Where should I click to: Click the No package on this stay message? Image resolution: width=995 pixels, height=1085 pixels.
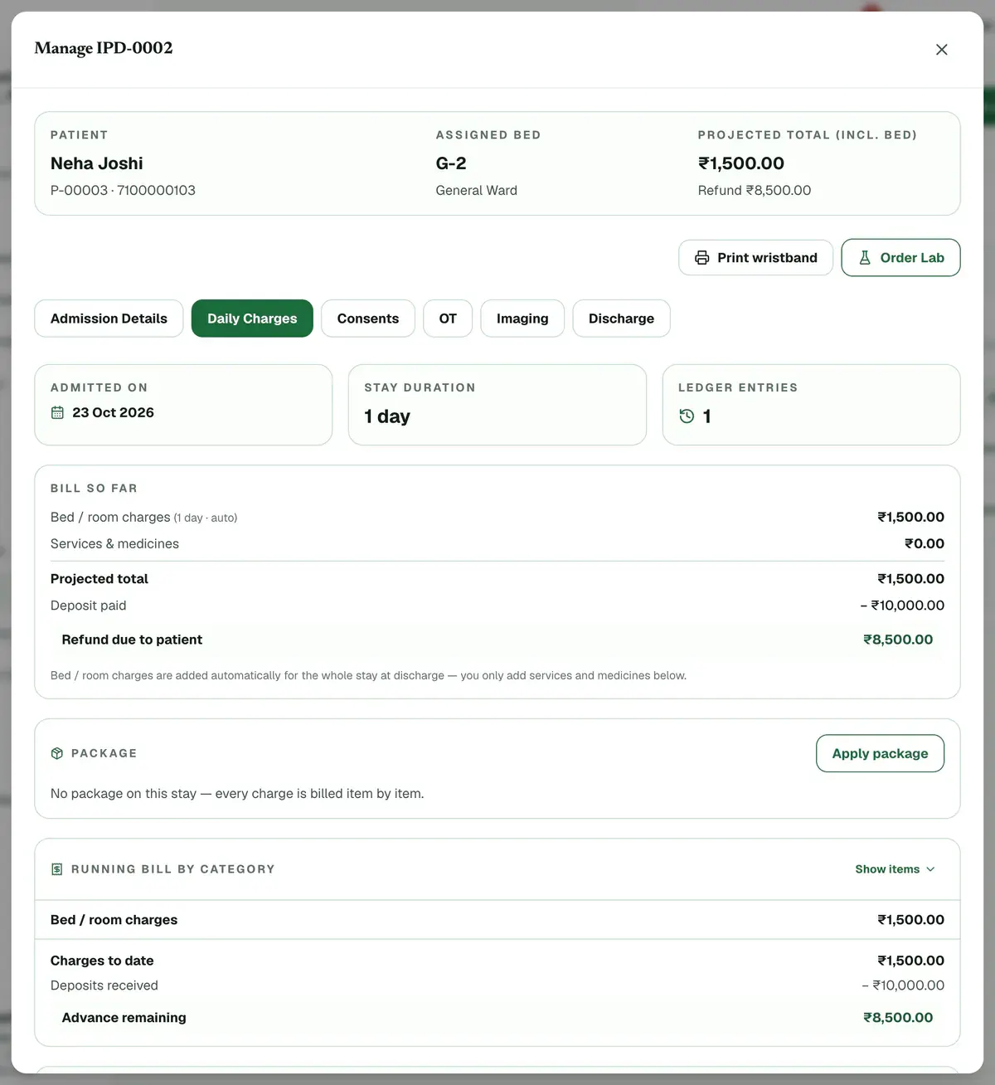(x=237, y=794)
